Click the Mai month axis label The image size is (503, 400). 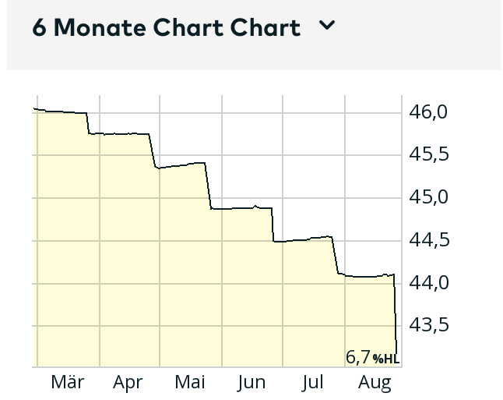point(190,382)
